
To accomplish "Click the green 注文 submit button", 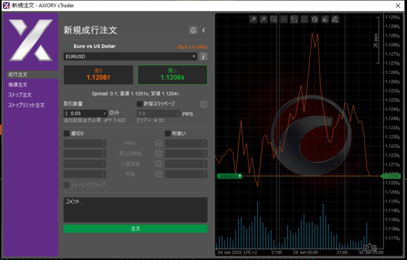I will pos(136,229).
